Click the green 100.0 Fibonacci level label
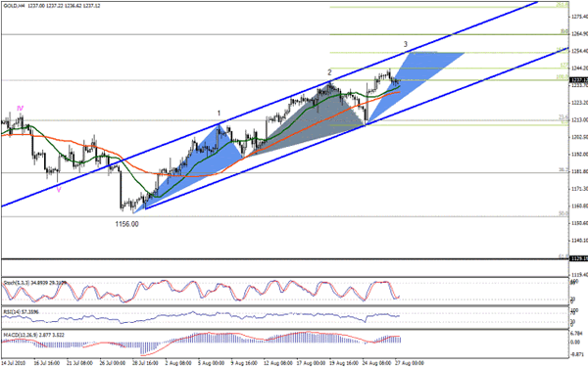588x367 pixels. pyautogui.click(x=563, y=77)
